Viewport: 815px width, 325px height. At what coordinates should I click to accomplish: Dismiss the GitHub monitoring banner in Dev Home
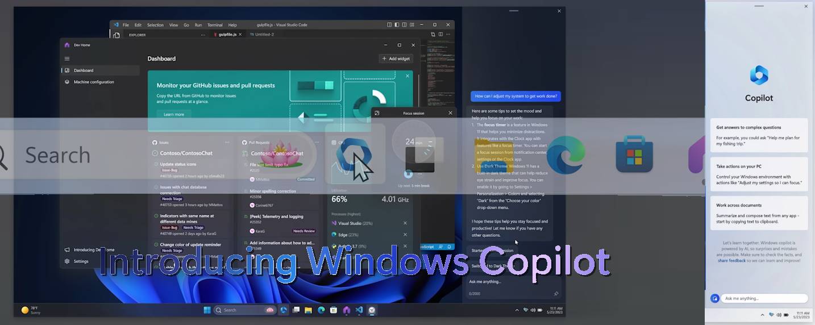[x=407, y=76]
